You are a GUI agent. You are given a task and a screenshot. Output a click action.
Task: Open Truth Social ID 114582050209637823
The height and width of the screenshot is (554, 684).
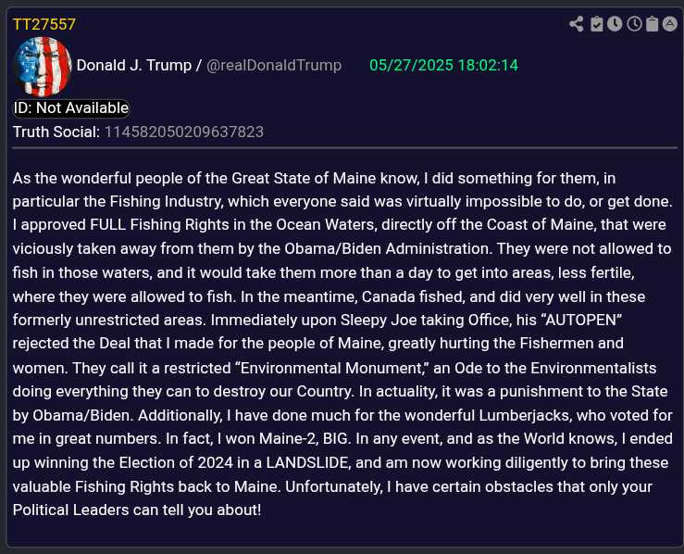pos(183,132)
